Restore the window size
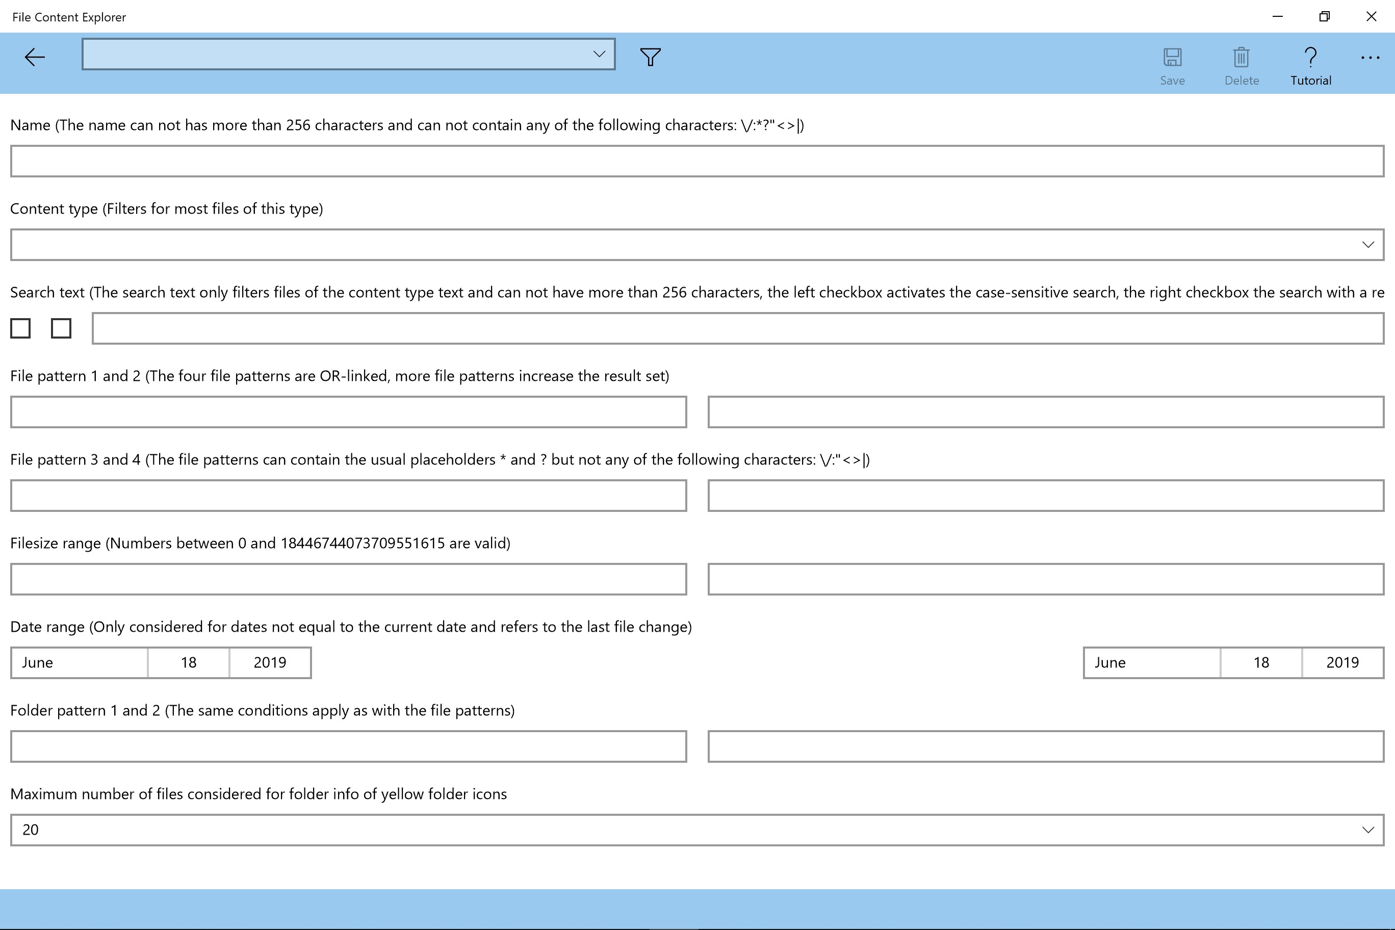Viewport: 1395px width, 930px height. point(1324,17)
